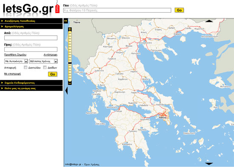Pan map west with left arrow

tap(66, 91)
